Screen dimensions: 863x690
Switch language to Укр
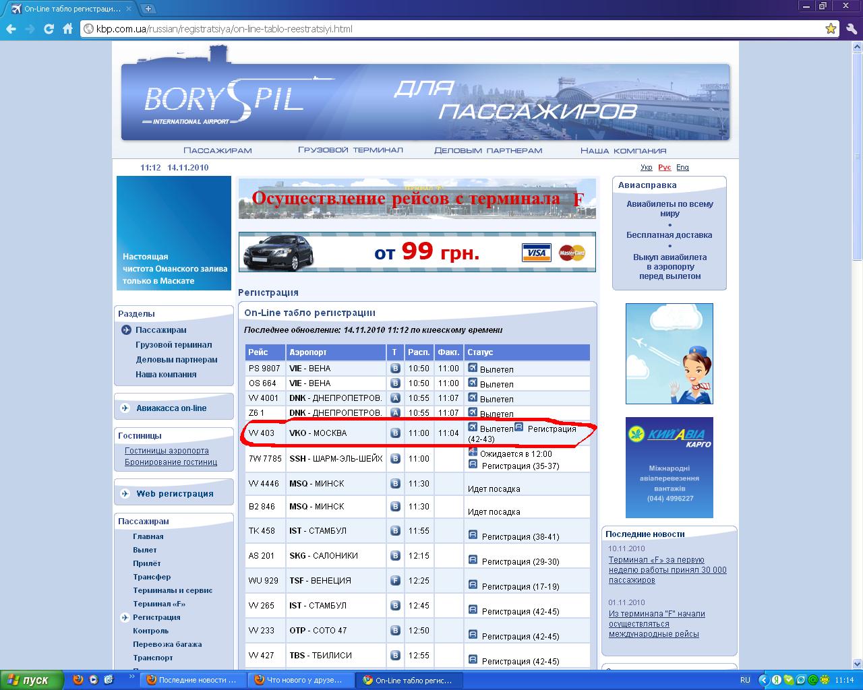point(646,167)
